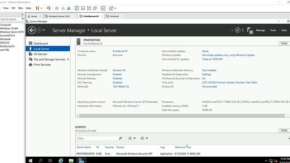290x163 pixels.
Task: Refresh Server Manager with the refresh icon
Action: (237, 30)
